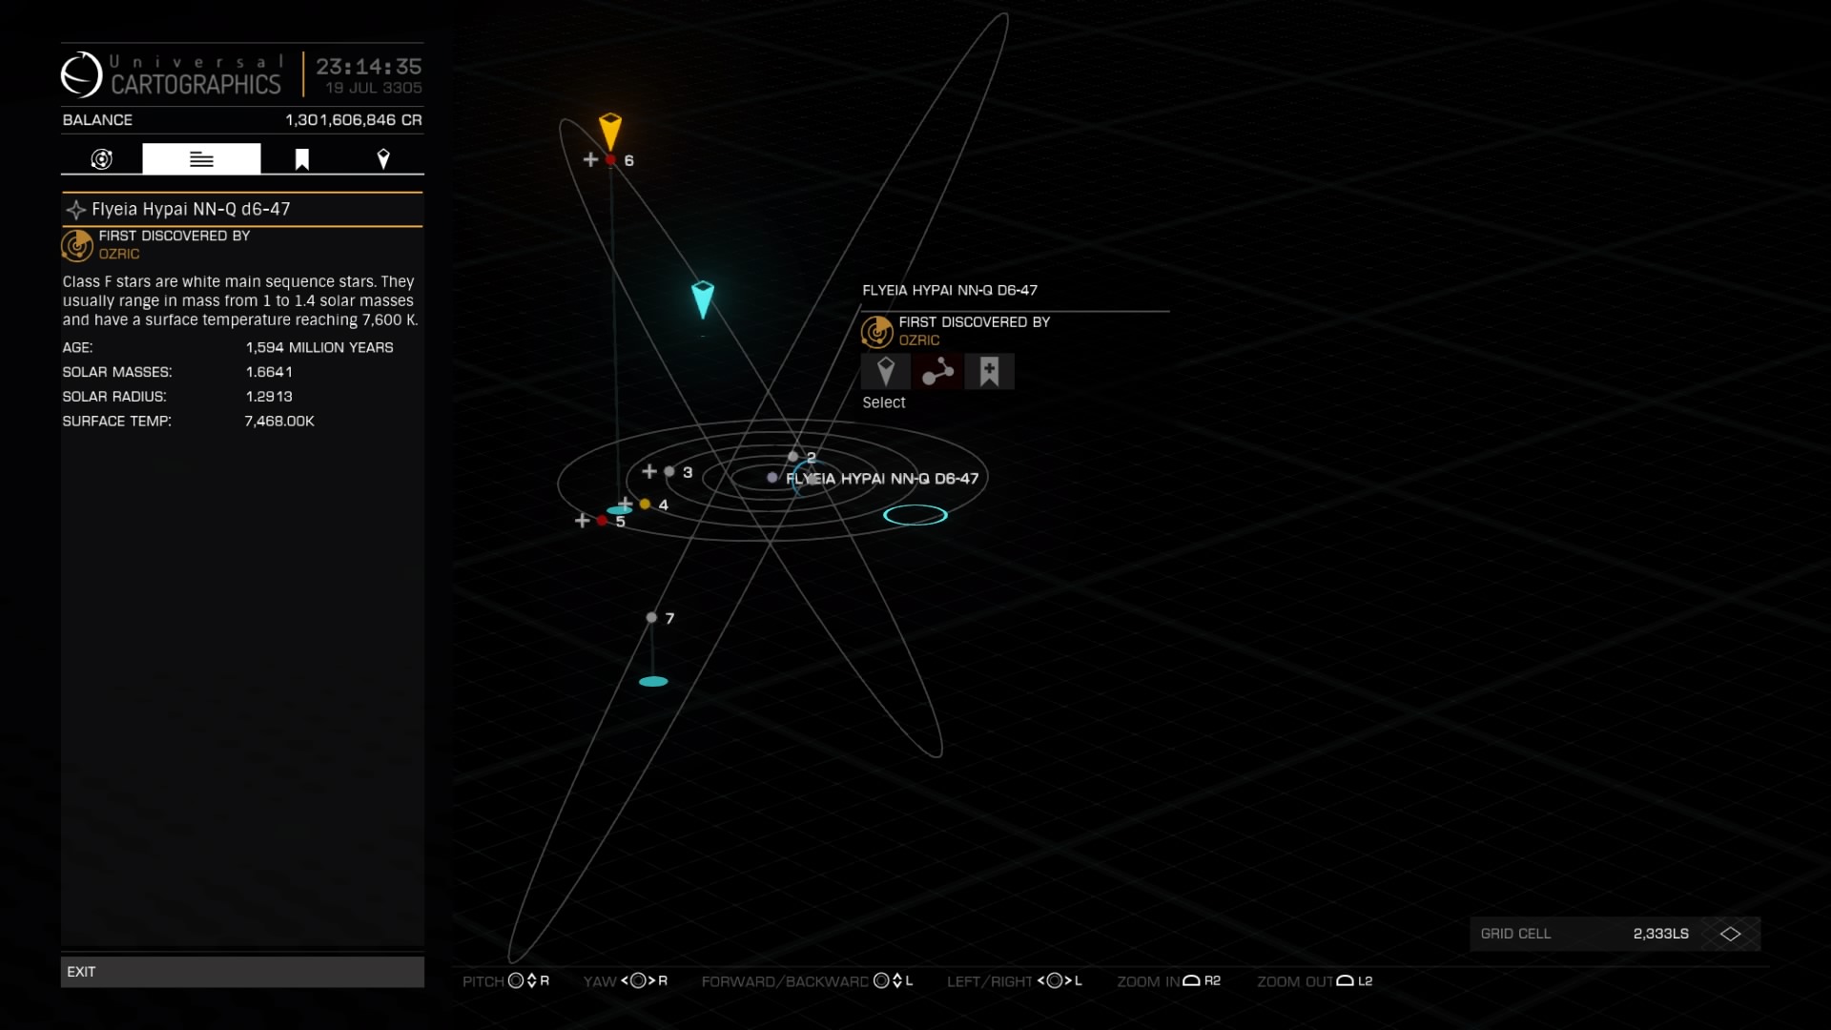The image size is (1831, 1030).
Task: Expand moons of planet 3 plus icon
Action: click(x=649, y=471)
